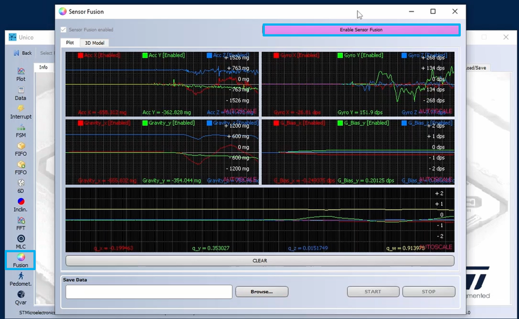519x319 pixels.
Task: Toggle Acc X enabled red legend box
Action: (81, 55)
